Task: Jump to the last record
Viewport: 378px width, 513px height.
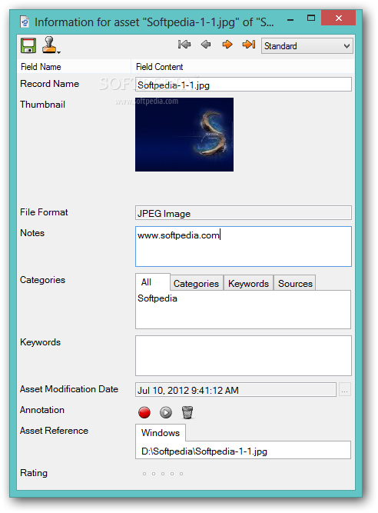Action: tap(249, 44)
